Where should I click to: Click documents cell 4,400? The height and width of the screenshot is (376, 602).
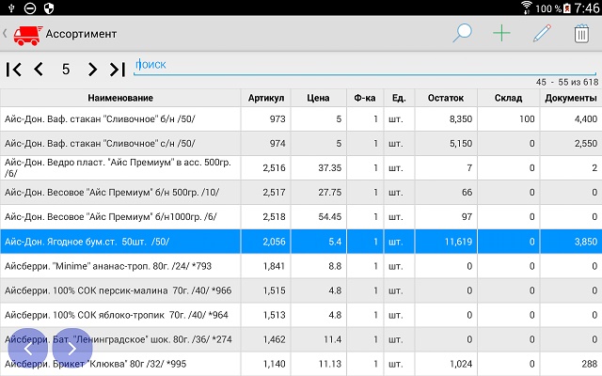click(x=571, y=119)
